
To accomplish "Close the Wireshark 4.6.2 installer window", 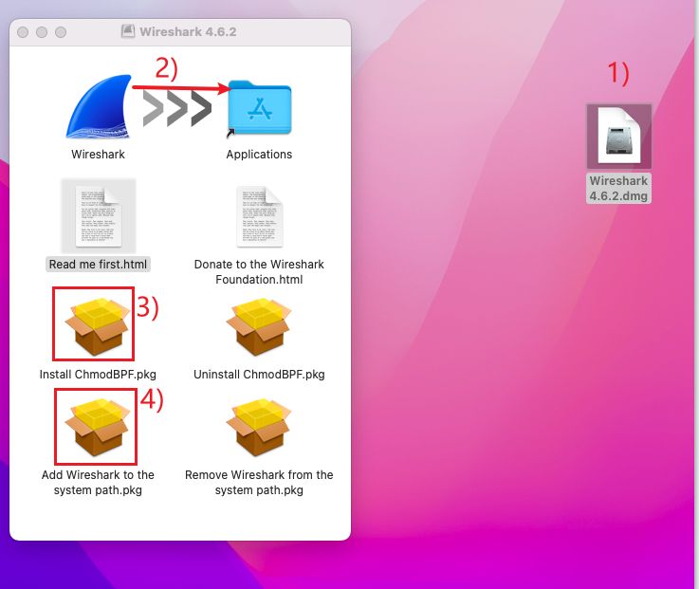I will click(26, 31).
